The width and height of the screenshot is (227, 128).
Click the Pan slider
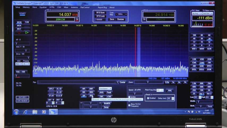pos(78,82)
